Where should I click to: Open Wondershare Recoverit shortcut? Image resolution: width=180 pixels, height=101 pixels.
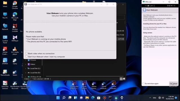pyautogui.click(x=15, y=85)
